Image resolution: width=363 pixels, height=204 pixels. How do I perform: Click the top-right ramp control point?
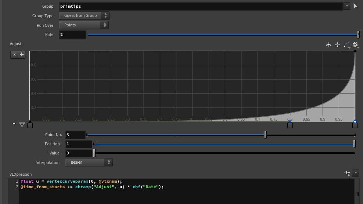point(355,51)
